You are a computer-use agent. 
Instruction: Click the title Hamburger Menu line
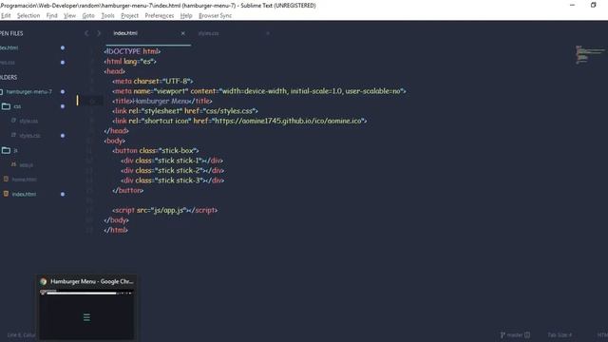tap(162, 101)
